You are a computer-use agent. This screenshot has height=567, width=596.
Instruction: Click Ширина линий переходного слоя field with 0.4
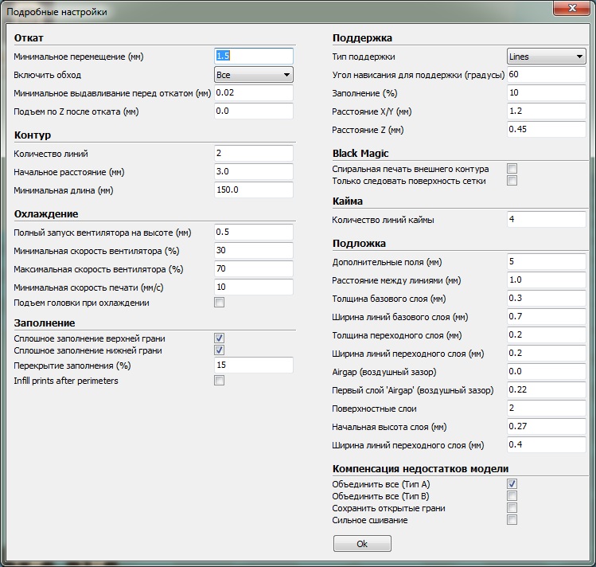coord(546,444)
